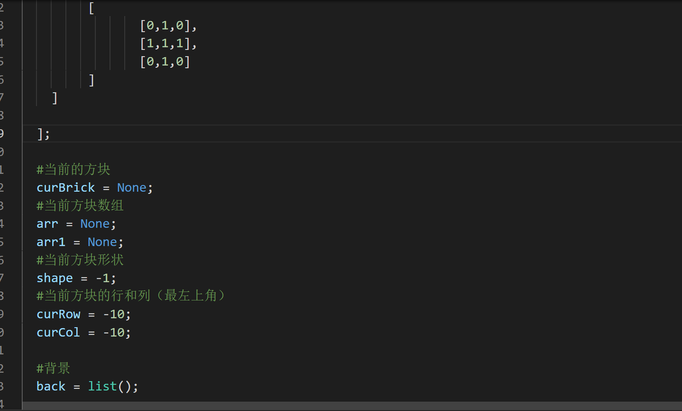Image resolution: width=682 pixels, height=411 pixels.
Task: Click the "];" closing bracket line
Action: [43, 134]
